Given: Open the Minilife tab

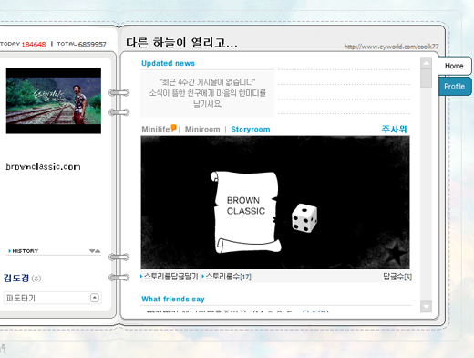Looking at the screenshot, I should click(156, 129).
